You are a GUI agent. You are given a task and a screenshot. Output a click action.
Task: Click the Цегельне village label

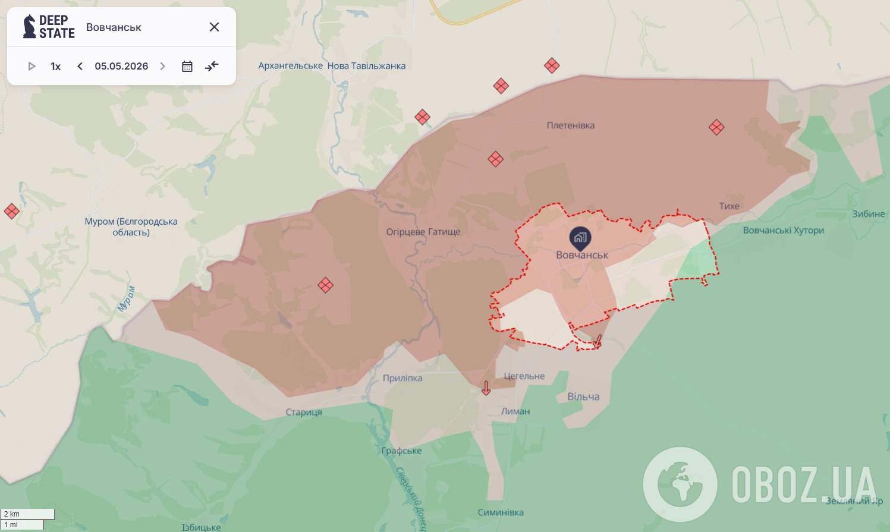click(524, 376)
